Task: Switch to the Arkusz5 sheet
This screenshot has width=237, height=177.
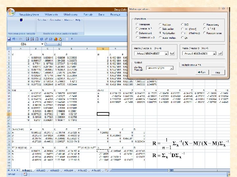Action: (82, 170)
